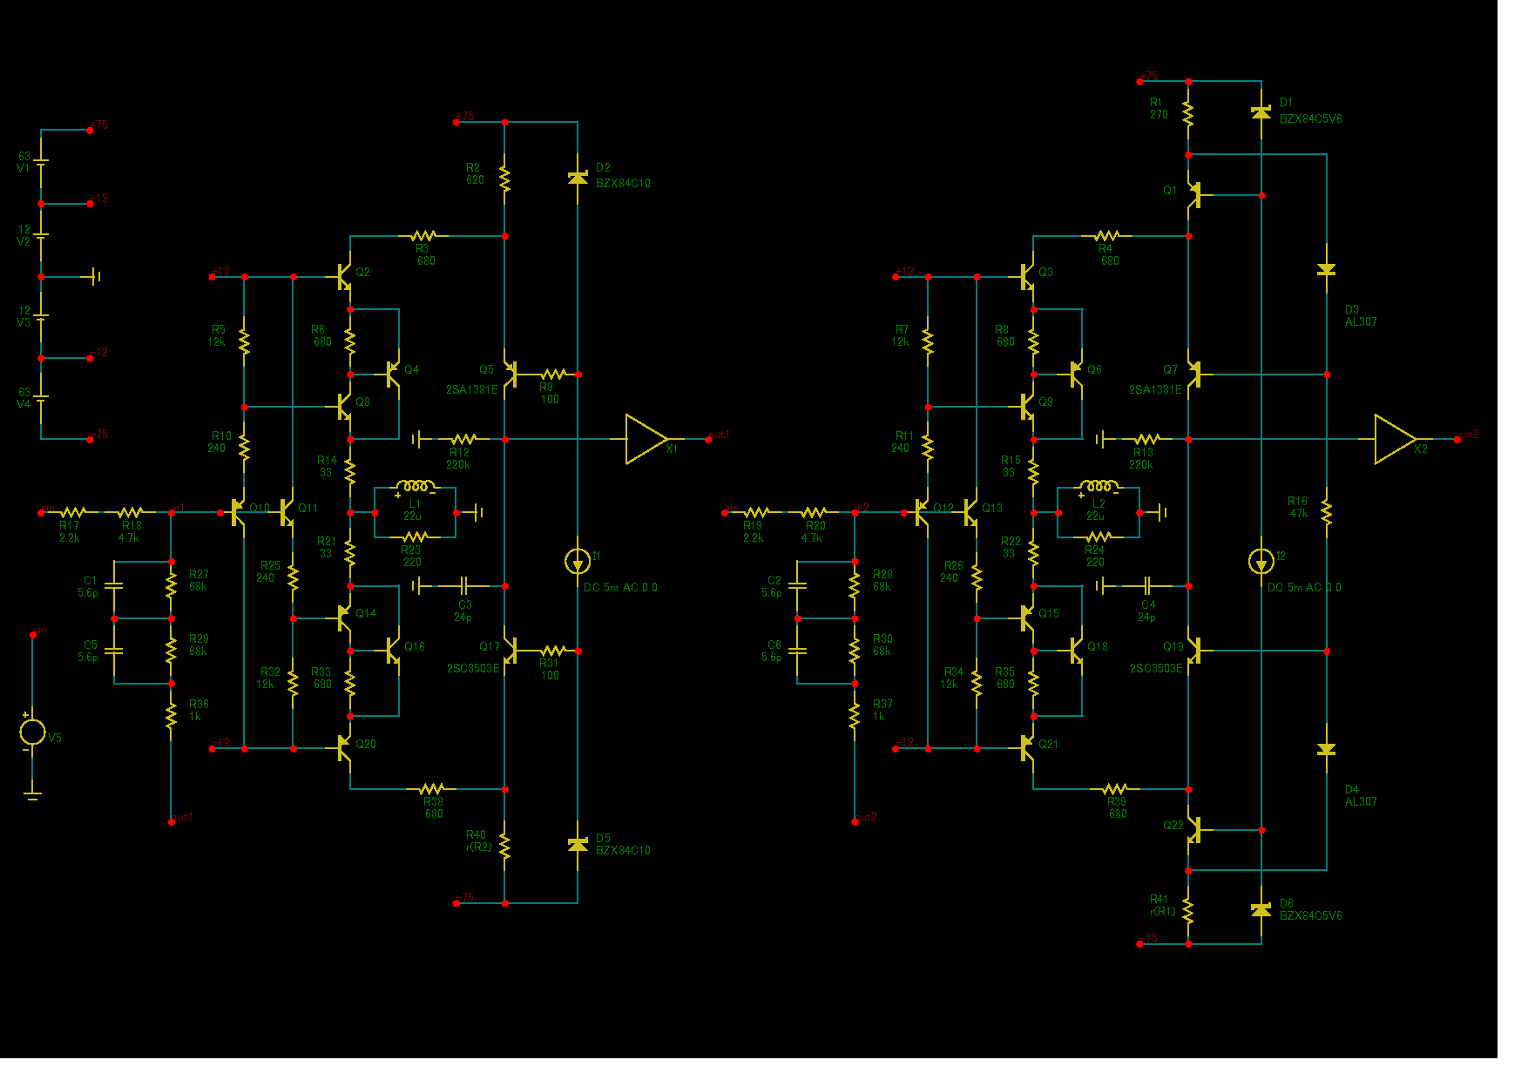Image resolution: width=1528 pixels, height=1080 pixels.
Task: Select transistor Q2 symbol
Action: [345, 277]
